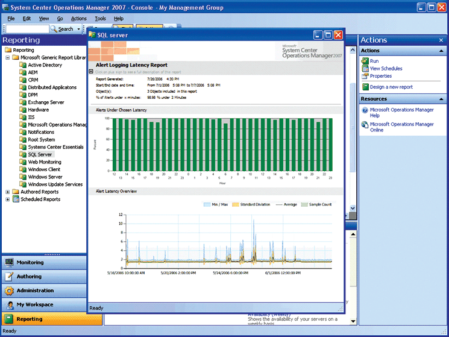Click the Min / Max legend swatch
Screen dimensions: 449x337
(x=207, y=204)
